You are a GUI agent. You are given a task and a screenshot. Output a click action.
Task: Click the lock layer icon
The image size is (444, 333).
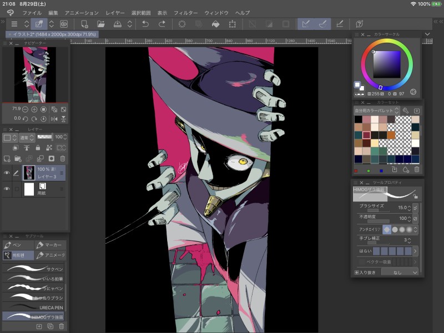pos(38,148)
